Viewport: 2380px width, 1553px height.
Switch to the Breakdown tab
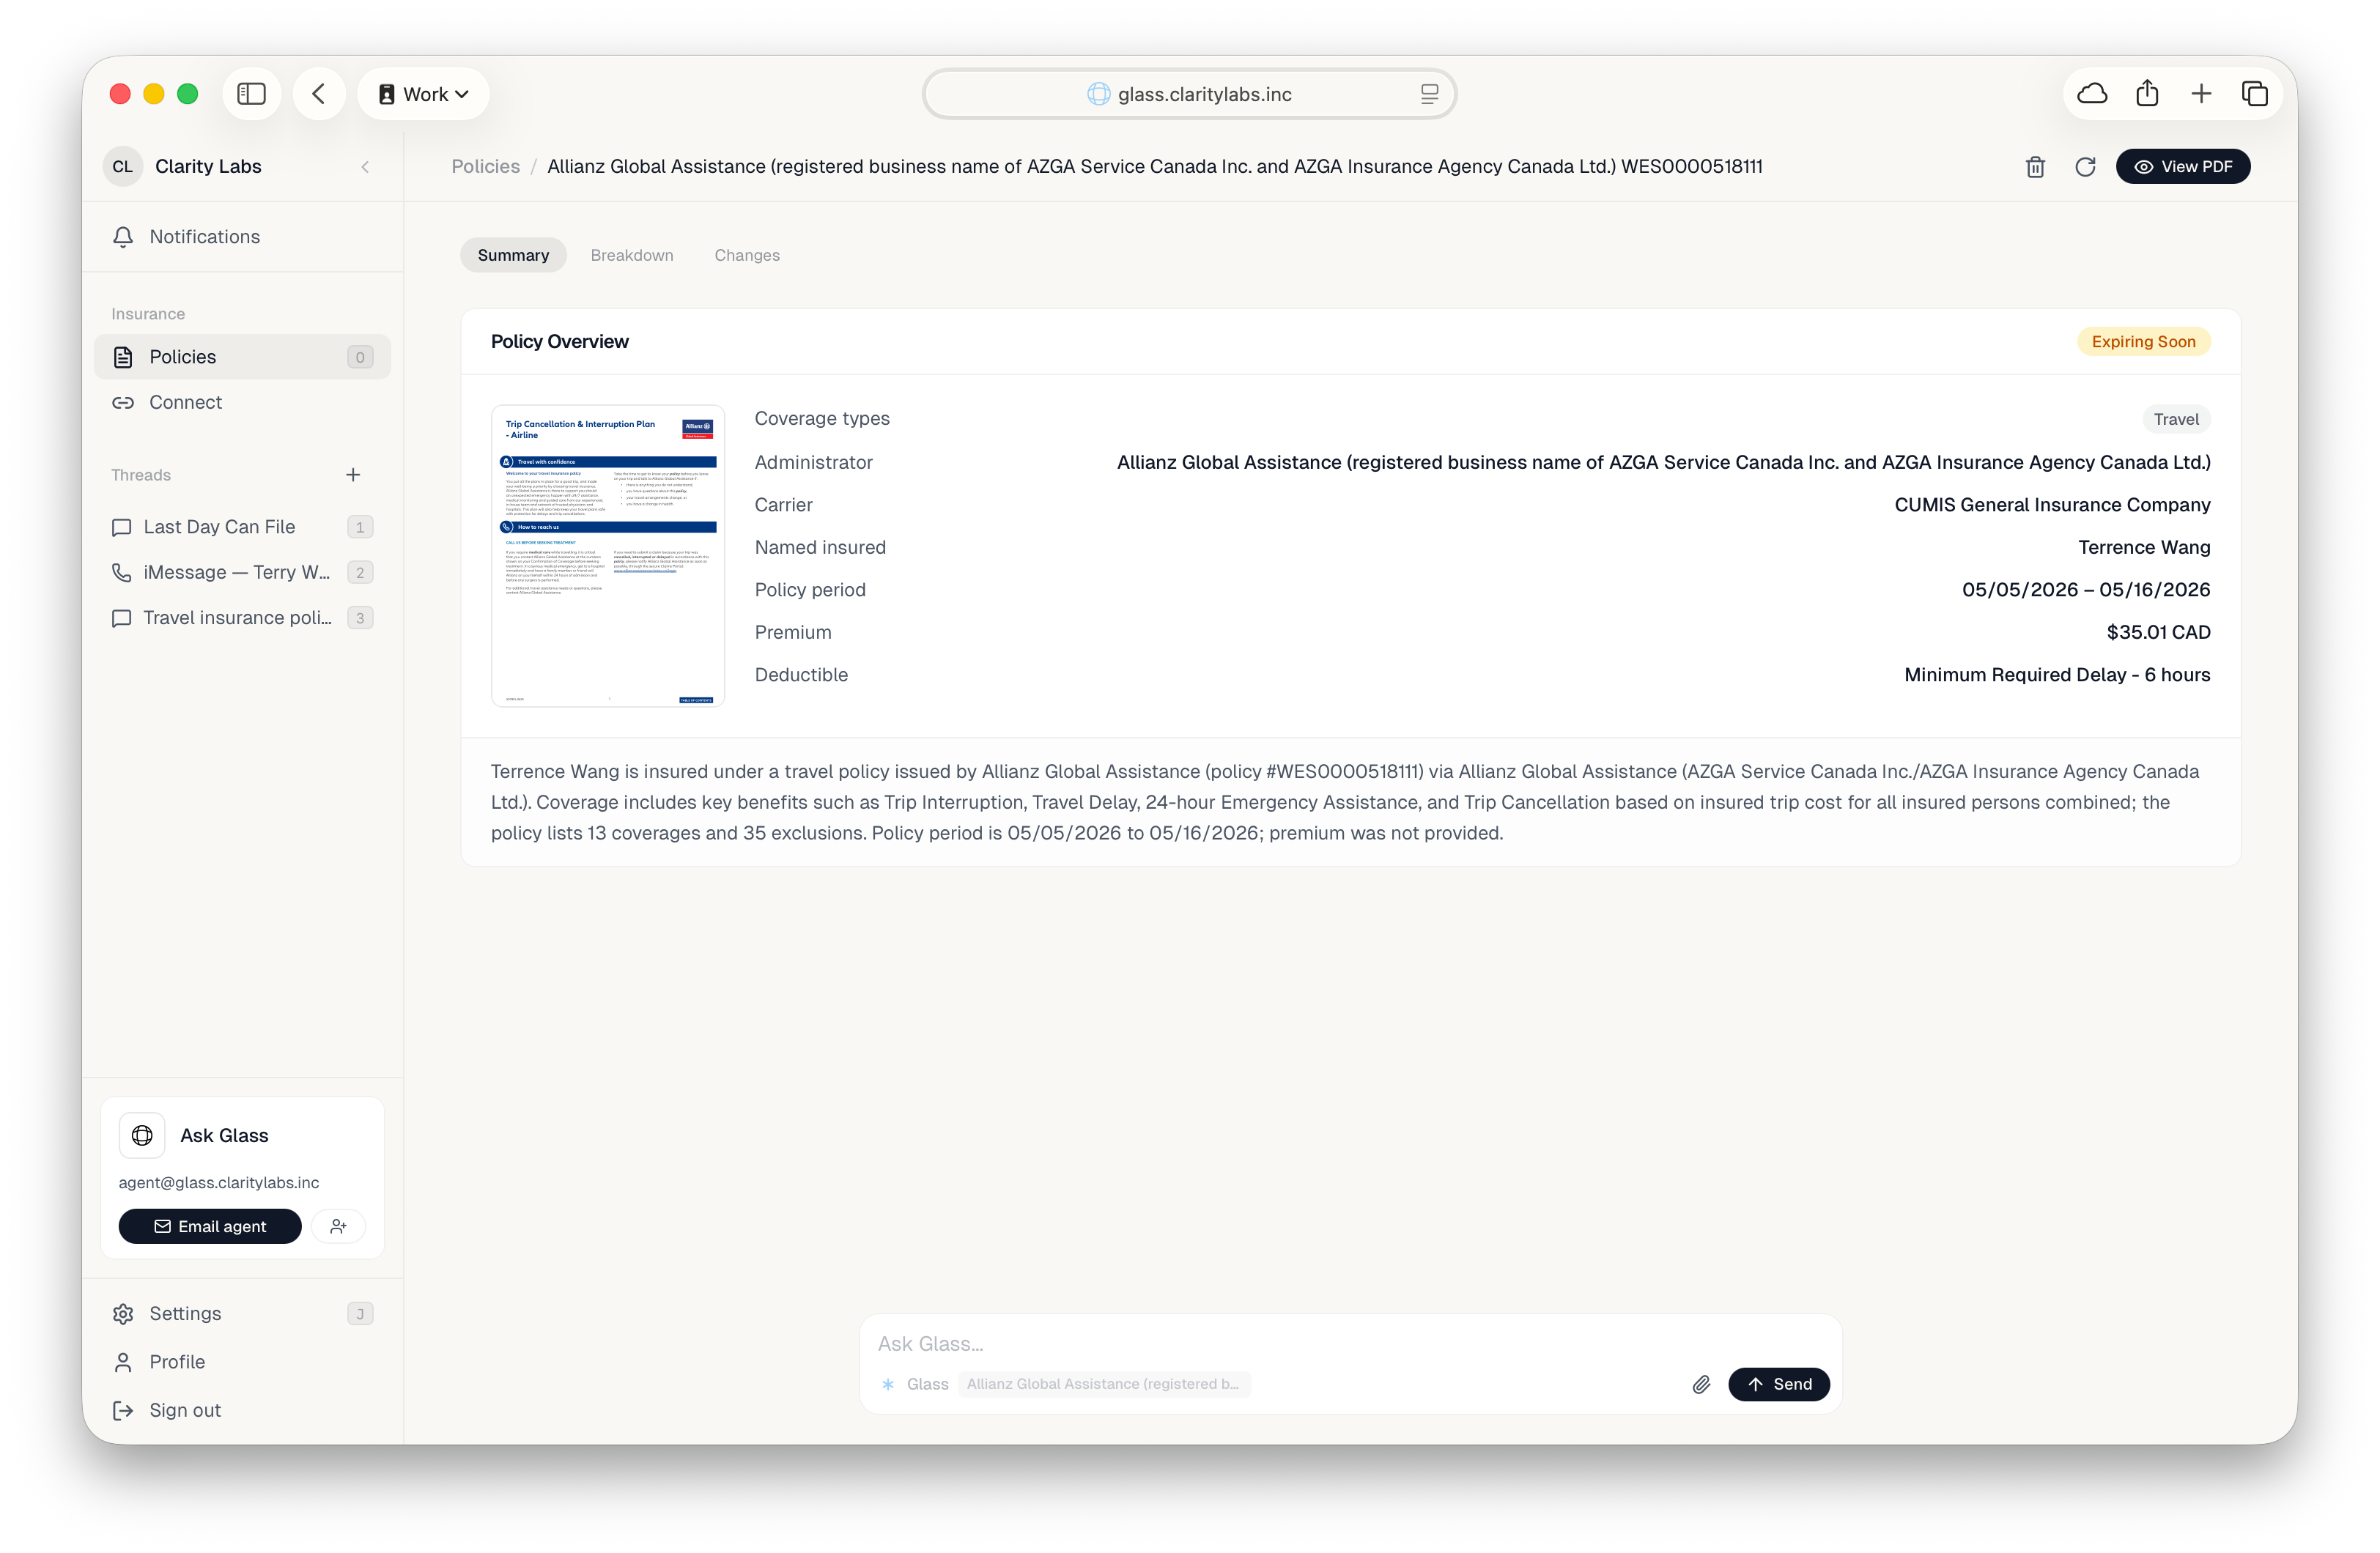tap(632, 255)
